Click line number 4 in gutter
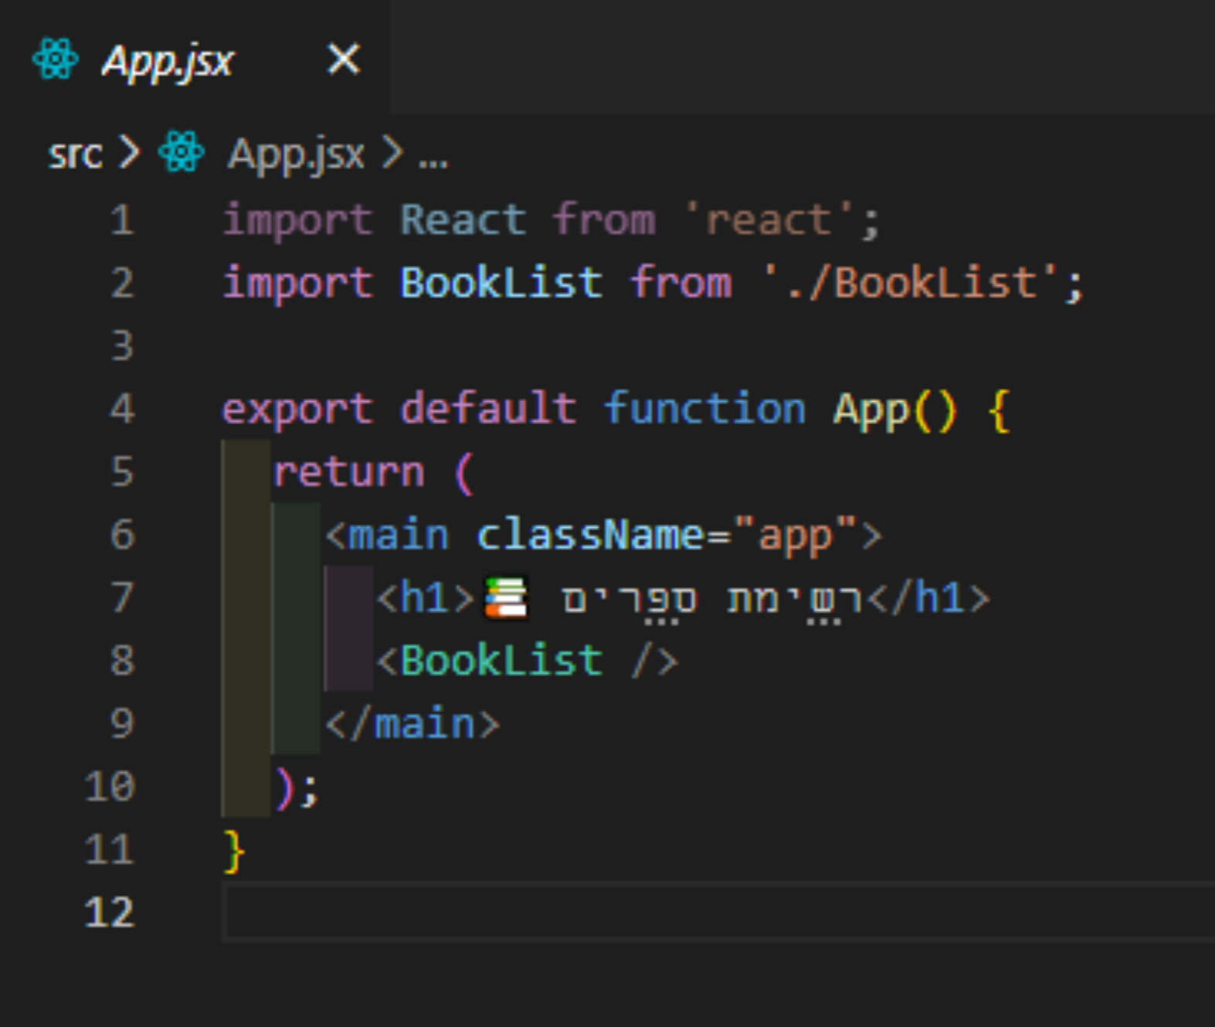Image resolution: width=1215 pixels, height=1027 pixels. [x=122, y=409]
